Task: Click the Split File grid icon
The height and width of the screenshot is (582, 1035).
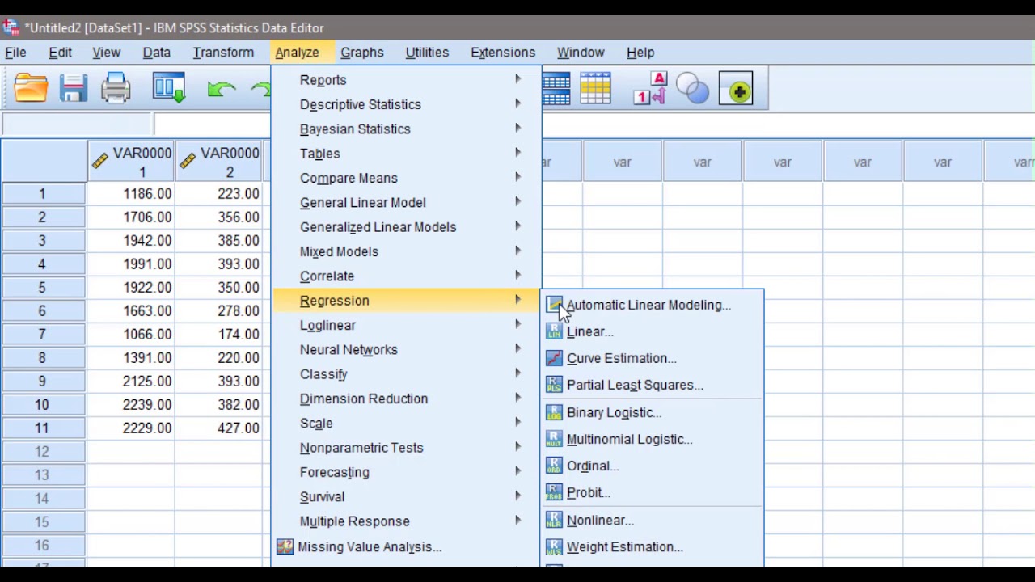Action: (556, 89)
